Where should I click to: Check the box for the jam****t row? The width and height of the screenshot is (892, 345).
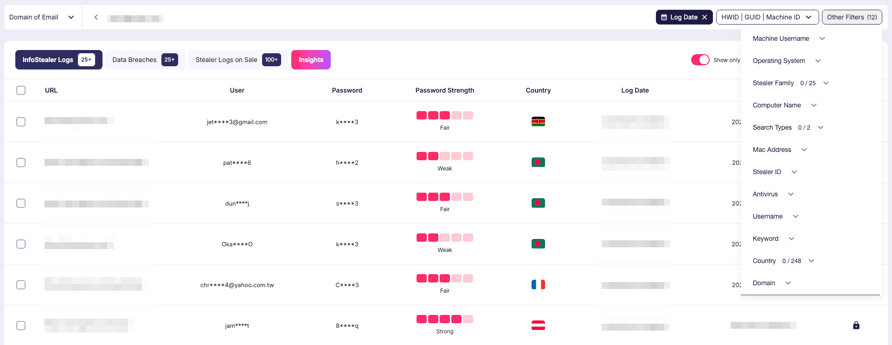click(21, 326)
